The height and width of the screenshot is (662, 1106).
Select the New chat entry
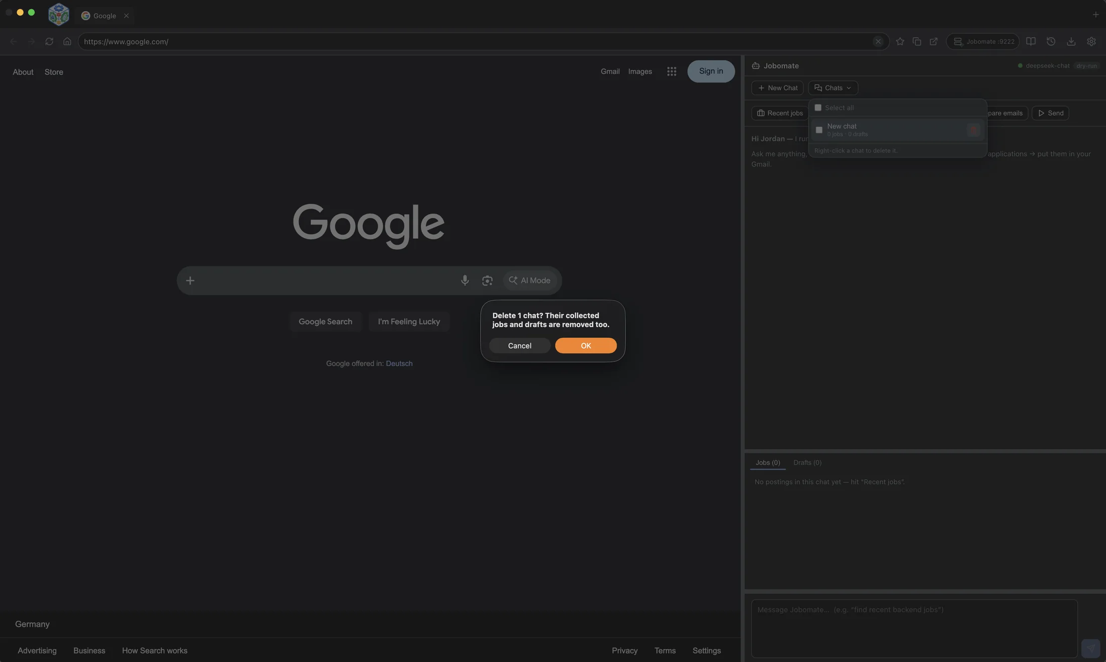(x=897, y=130)
